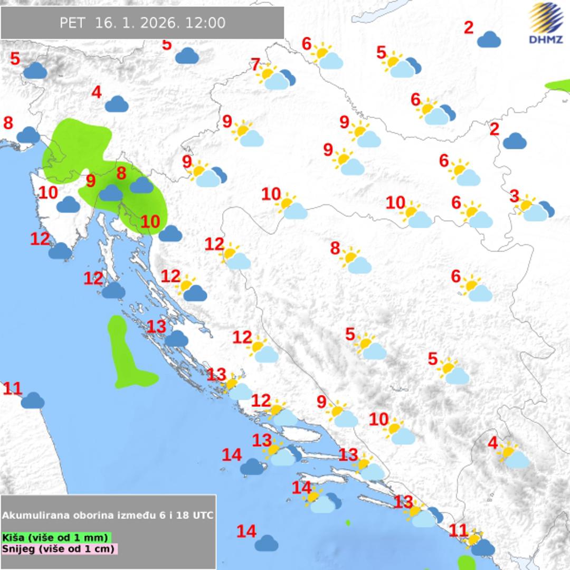Click the green Kiša legend swatch

coord(56,537)
